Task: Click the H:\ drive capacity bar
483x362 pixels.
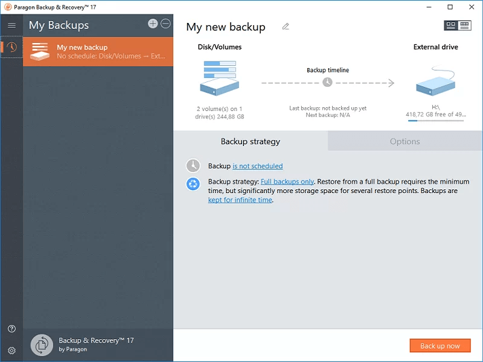Action: coord(435,120)
